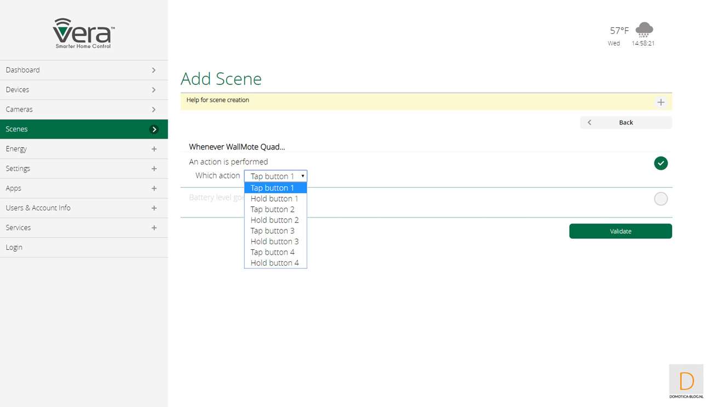Click the Cameras chevron arrow
This screenshot has height=407, width=712.
[154, 110]
